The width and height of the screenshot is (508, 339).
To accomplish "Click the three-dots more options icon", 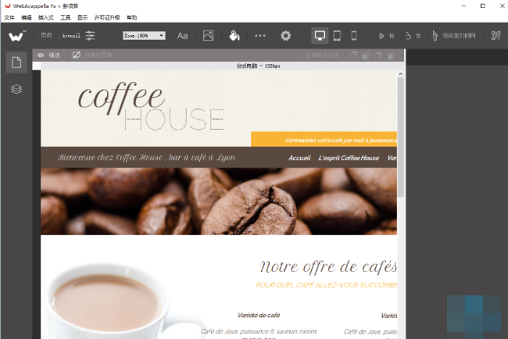I will (x=260, y=36).
